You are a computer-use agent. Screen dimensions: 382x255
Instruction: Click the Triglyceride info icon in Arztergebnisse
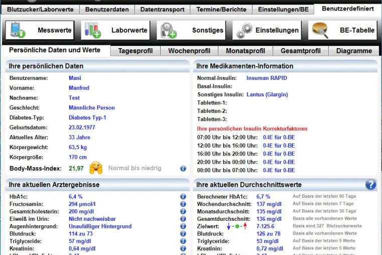[183, 241]
